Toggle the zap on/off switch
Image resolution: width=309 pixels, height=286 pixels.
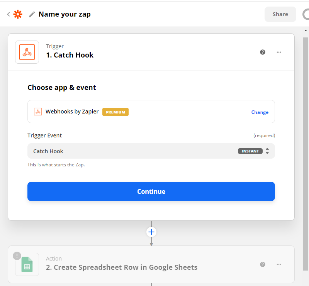(x=306, y=14)
